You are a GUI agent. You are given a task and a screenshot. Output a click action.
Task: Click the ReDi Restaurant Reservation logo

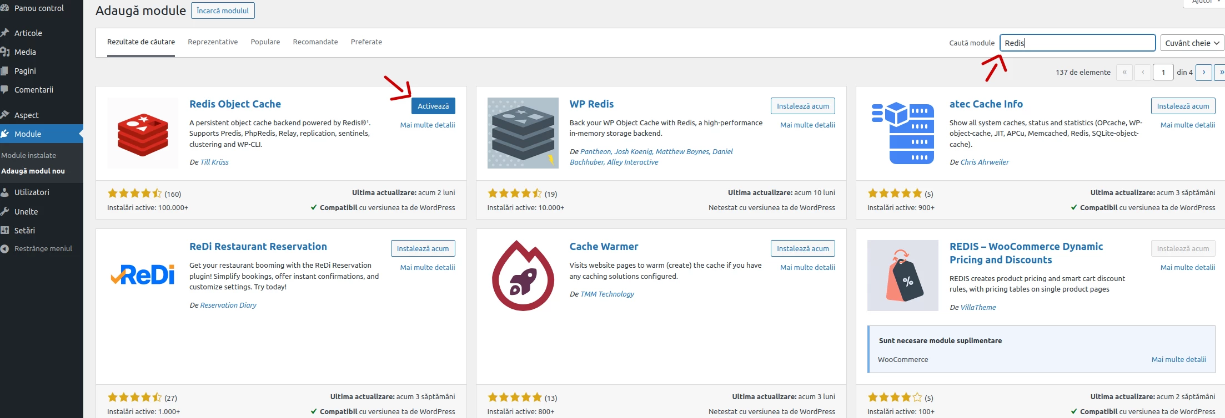click(143, 275)
